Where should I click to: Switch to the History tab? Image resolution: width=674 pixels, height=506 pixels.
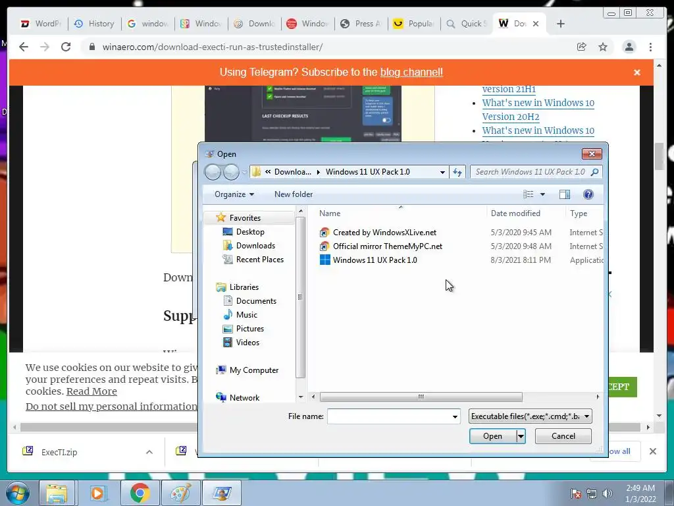(x=95, y=24)
